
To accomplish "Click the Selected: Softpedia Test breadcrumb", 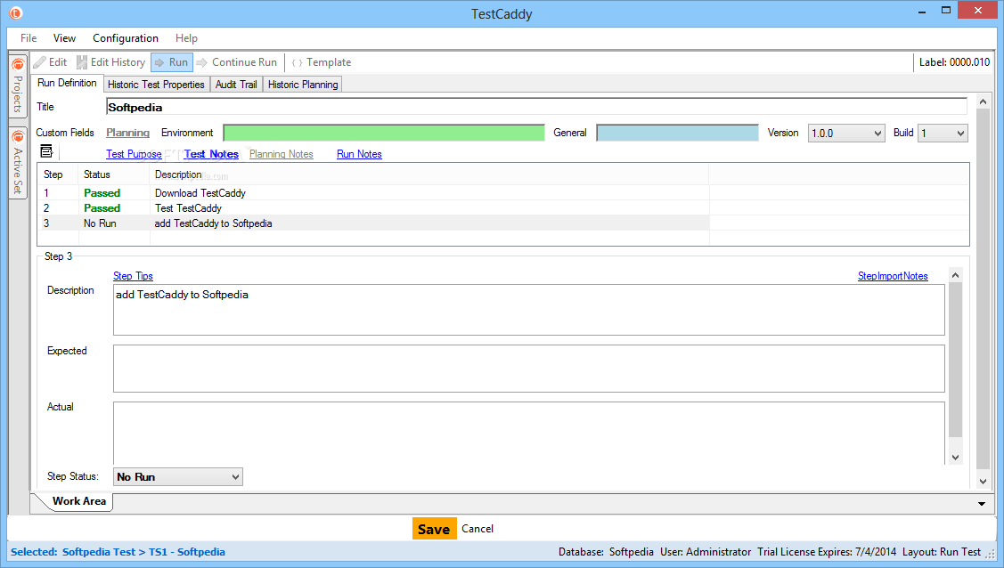I will tap(118, 552).
